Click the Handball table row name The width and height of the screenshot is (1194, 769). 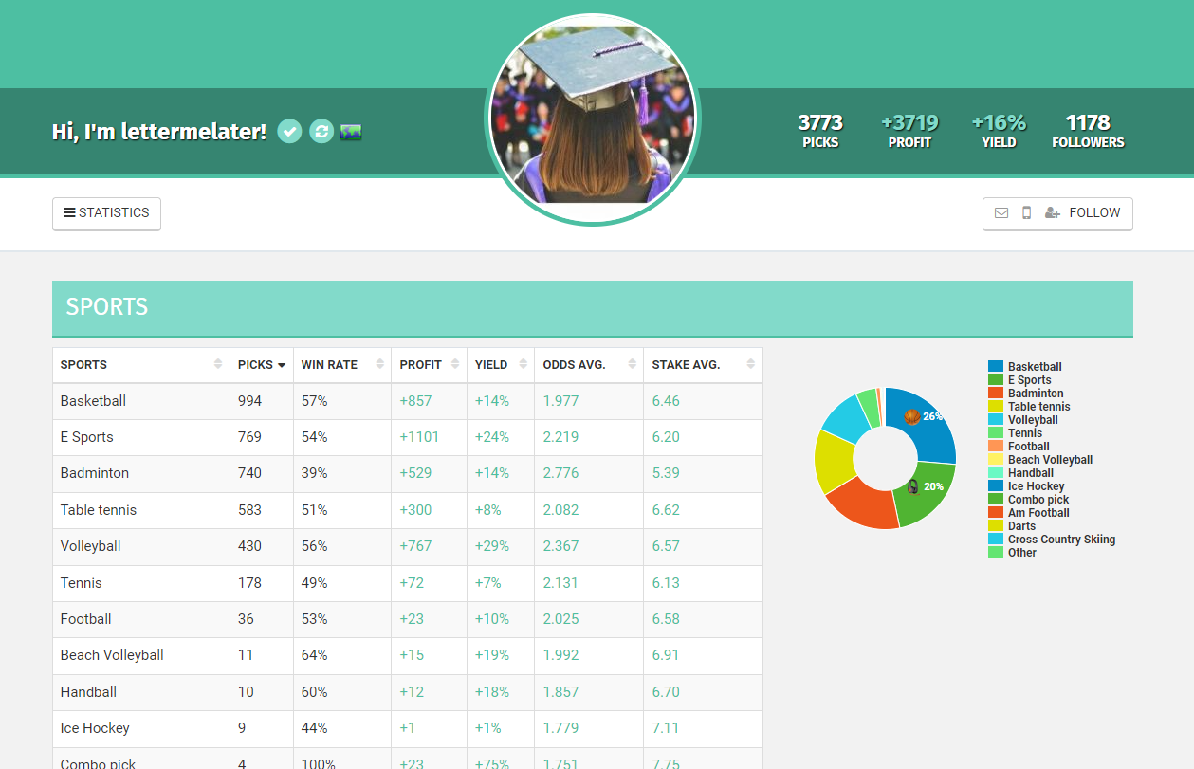pyautogui.click(x=88, y=692)
